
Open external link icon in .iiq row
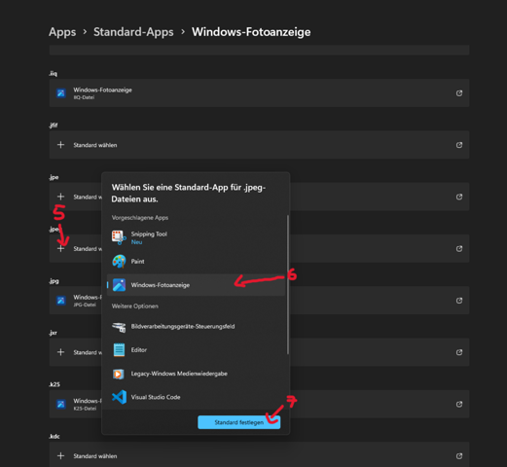point(459,93)
